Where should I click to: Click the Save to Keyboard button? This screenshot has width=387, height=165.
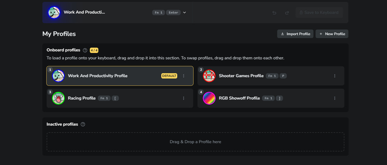(319, 13)
